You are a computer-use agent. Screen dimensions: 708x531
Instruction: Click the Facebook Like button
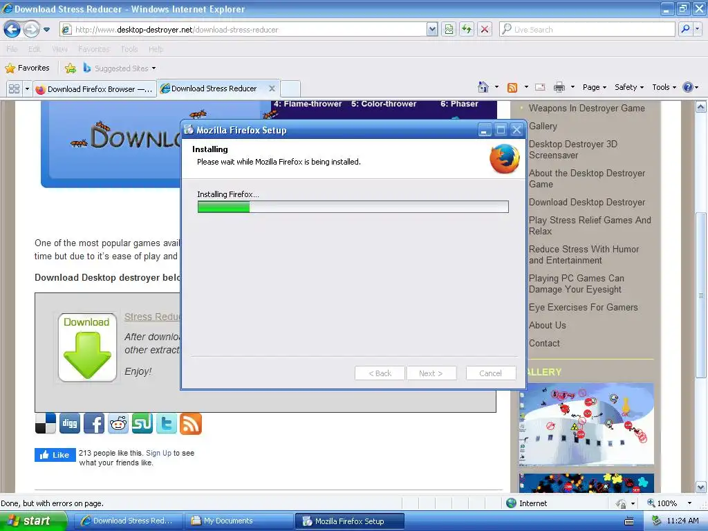55,455
